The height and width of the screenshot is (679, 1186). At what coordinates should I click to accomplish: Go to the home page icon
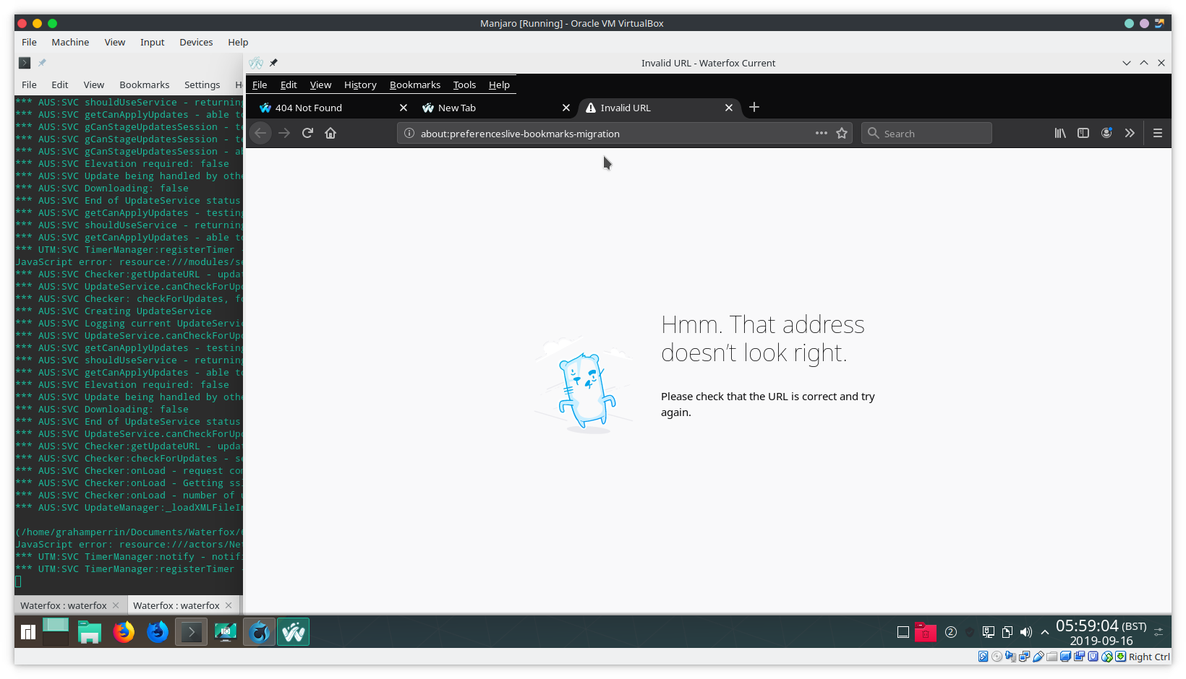330,133
